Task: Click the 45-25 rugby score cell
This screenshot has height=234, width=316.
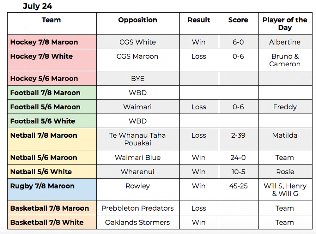Action: (x=238, y=186)
